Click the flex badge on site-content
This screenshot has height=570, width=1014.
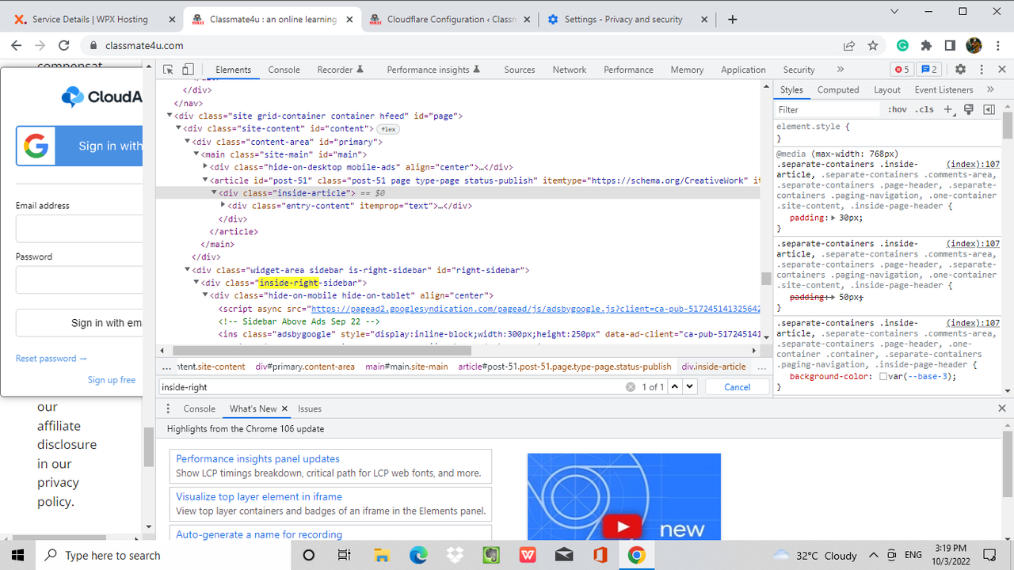(387, 129)
